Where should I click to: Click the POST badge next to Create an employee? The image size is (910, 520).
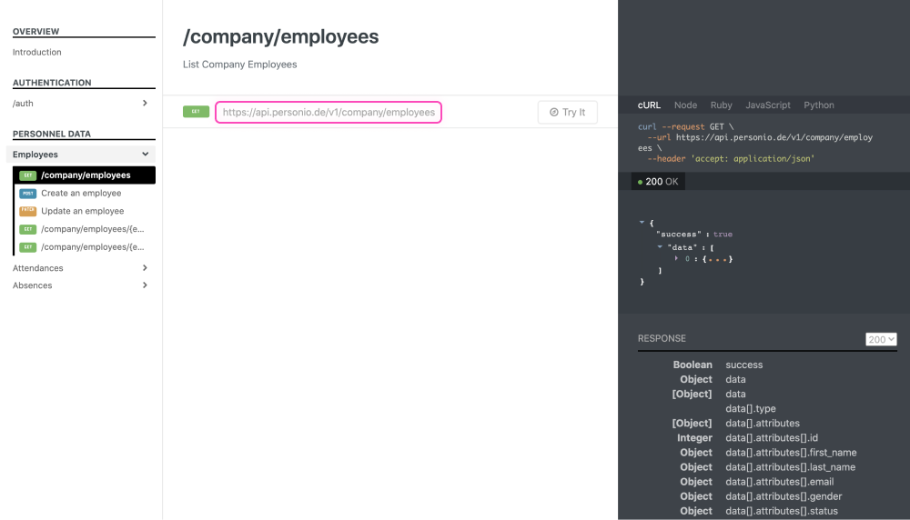click(28, 194)
